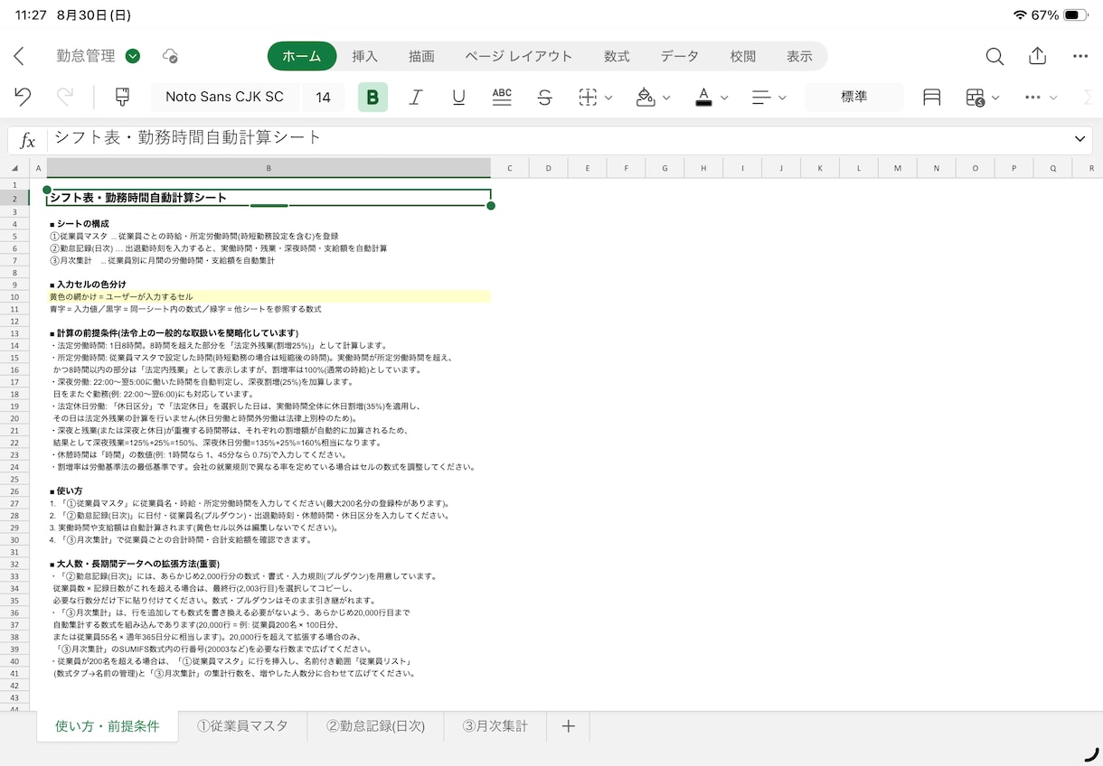Open ribbon overflow three-dot menu

click(1032, 97)
